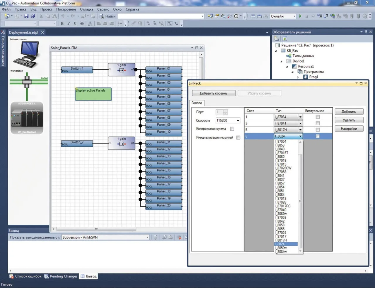Click the align left text icon
This screenshot has height=288, width=375.
click(99, 23)
